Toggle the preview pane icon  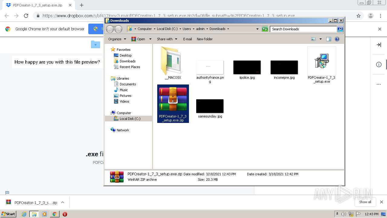329,39
